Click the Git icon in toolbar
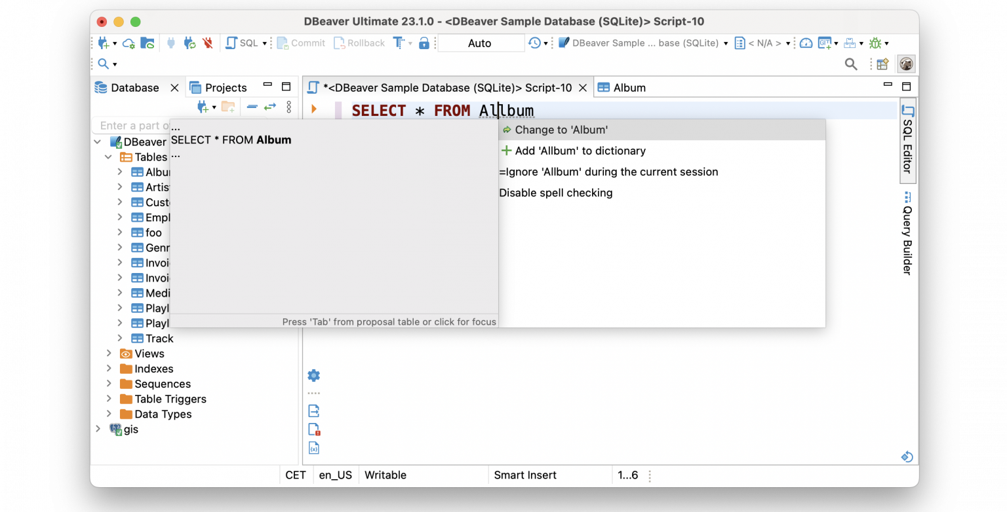 tap(824, 43)
